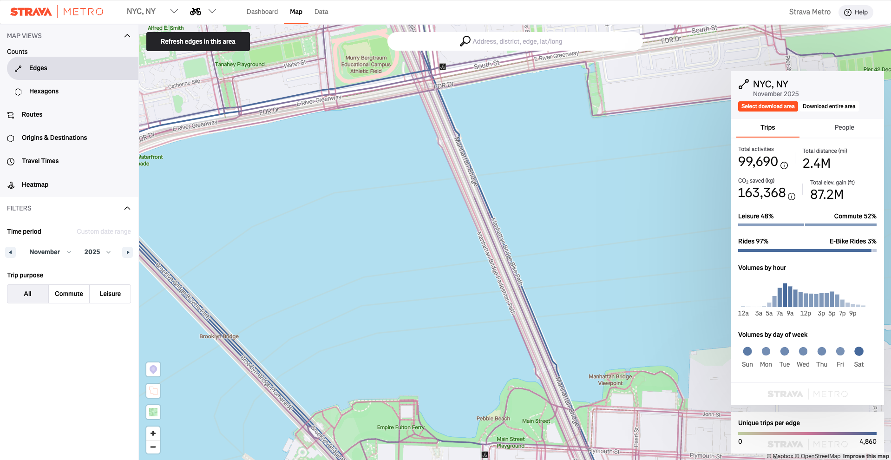Zoom out on the map
The width and height of the screenshot is (891, 460).
tap(153, 447)
